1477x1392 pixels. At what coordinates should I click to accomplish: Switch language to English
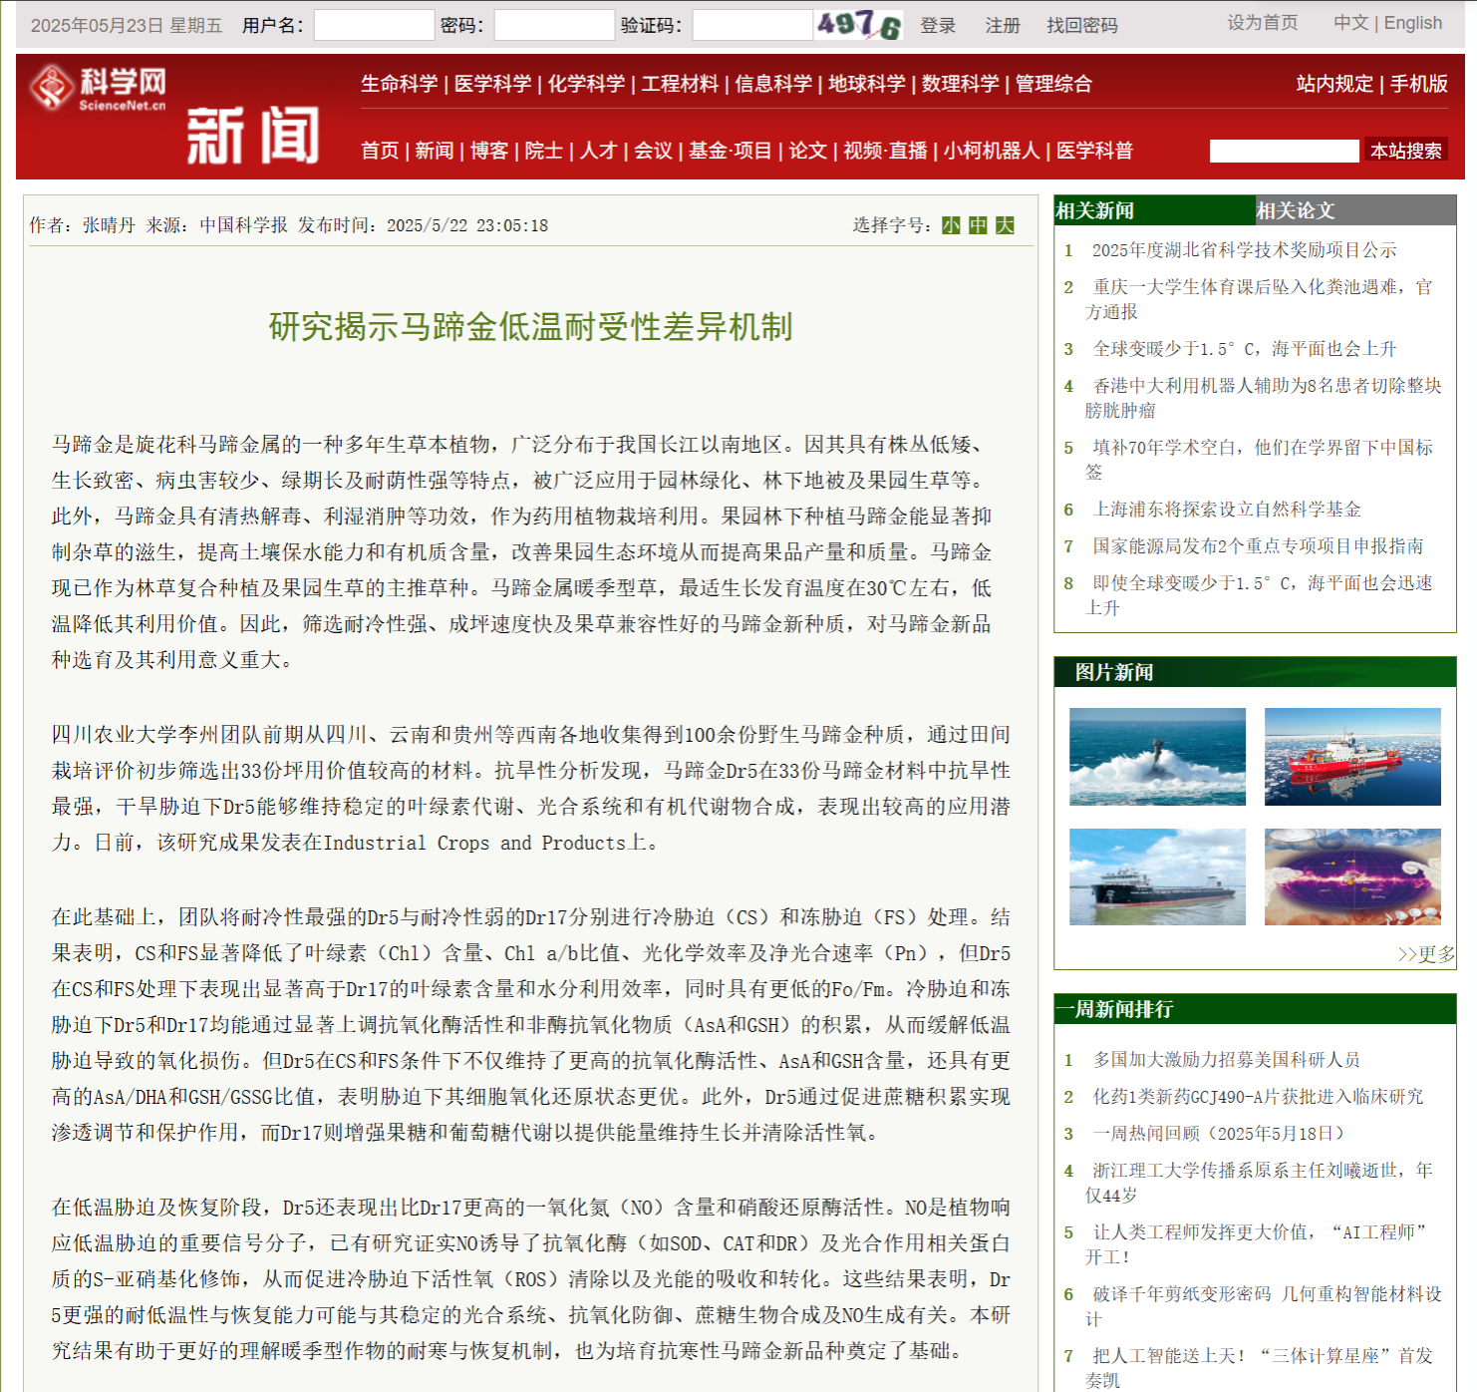pos(1412,23)
